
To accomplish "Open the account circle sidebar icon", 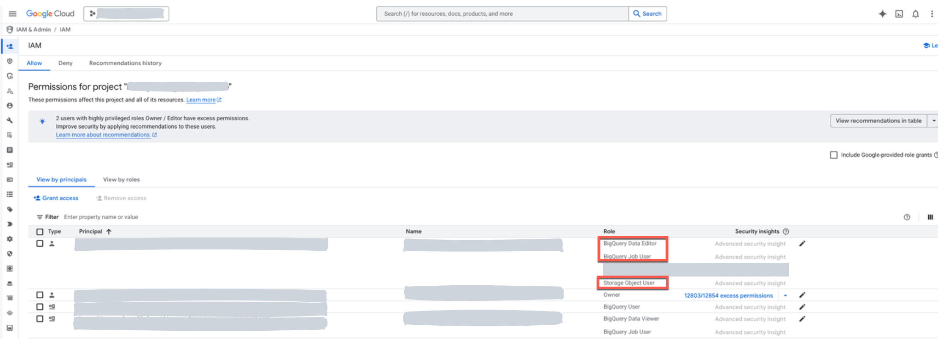I will pyautogui.click(x=10, y=106).
